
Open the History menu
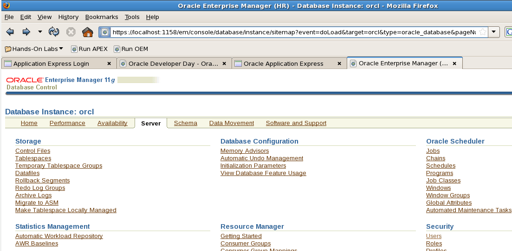68,17
